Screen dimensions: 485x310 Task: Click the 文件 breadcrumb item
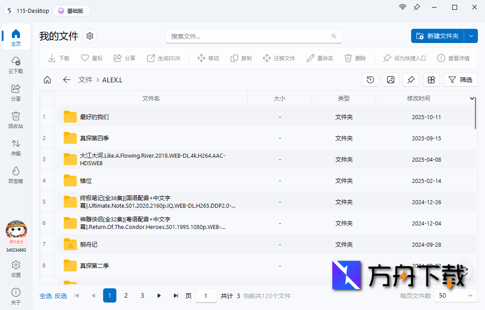pyautogui.click(x=85, y=80)
